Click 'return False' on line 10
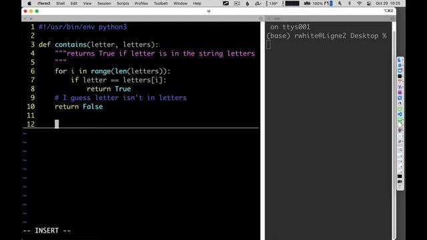This screenshot has height=240, width=427. coord(79,107)
